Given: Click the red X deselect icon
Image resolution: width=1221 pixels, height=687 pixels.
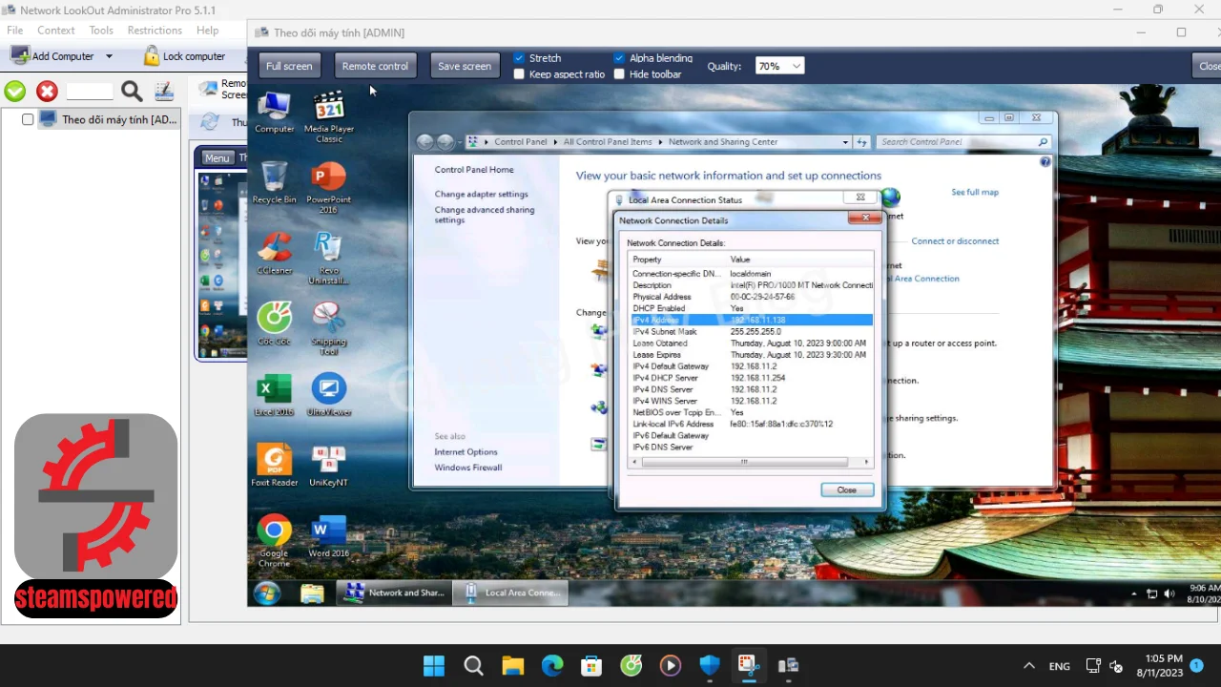Looking at the screenshot, I should (47, 92).
